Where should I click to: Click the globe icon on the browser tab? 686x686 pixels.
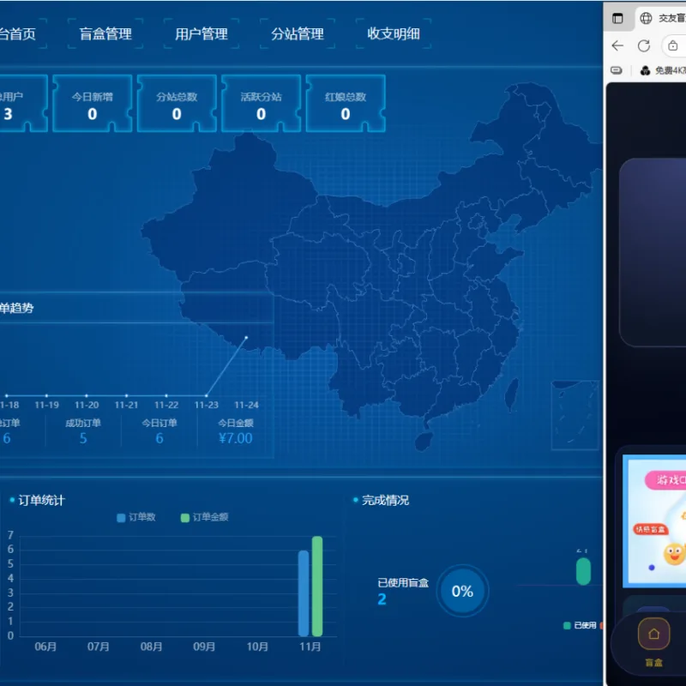click(646, 18)
